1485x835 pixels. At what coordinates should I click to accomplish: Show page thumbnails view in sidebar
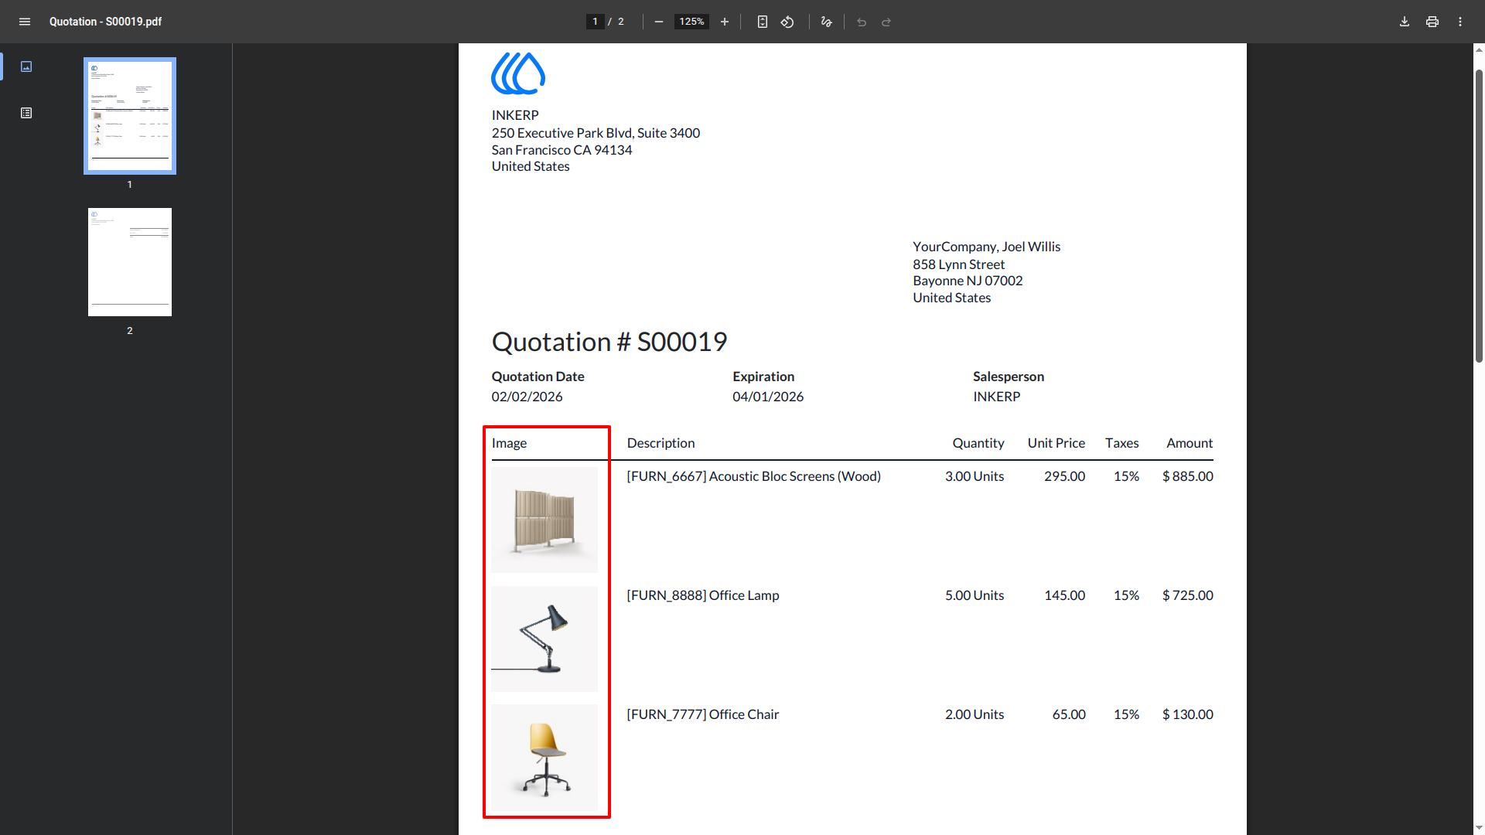point(26,66)
